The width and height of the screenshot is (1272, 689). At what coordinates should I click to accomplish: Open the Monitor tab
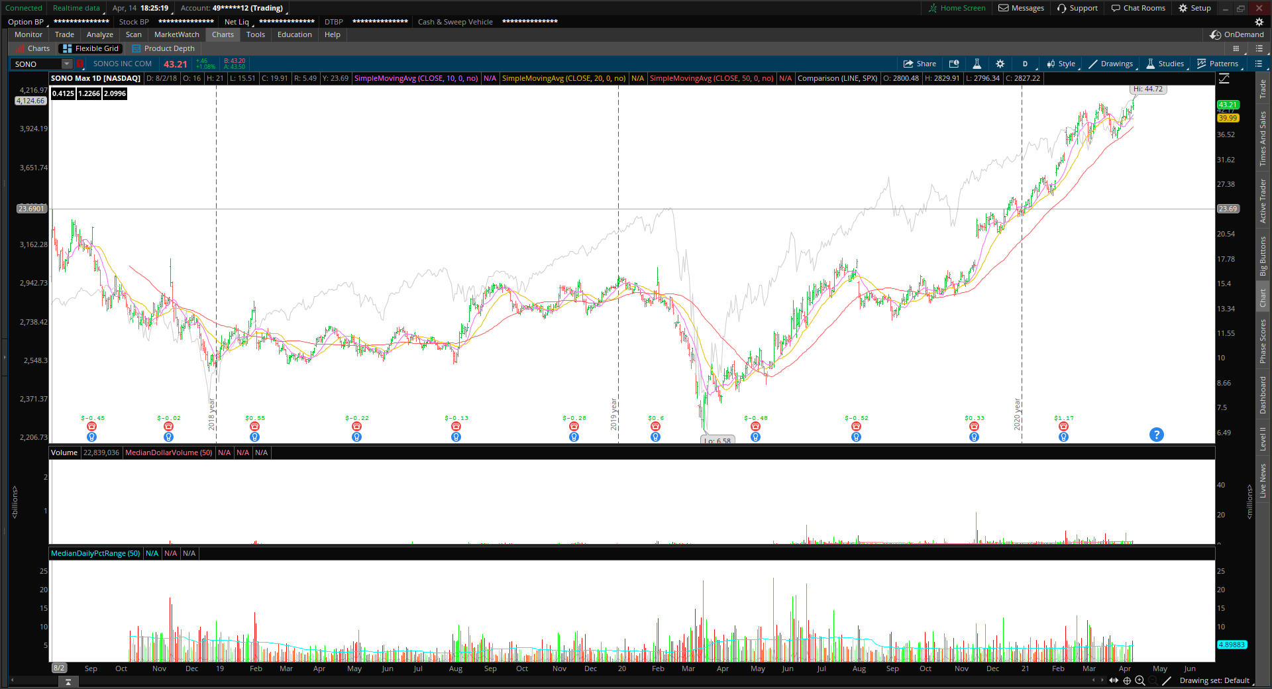pos(28,34)
